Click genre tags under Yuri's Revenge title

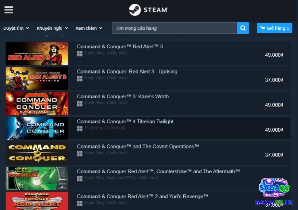pyautogui.click(x=106, y=203)
